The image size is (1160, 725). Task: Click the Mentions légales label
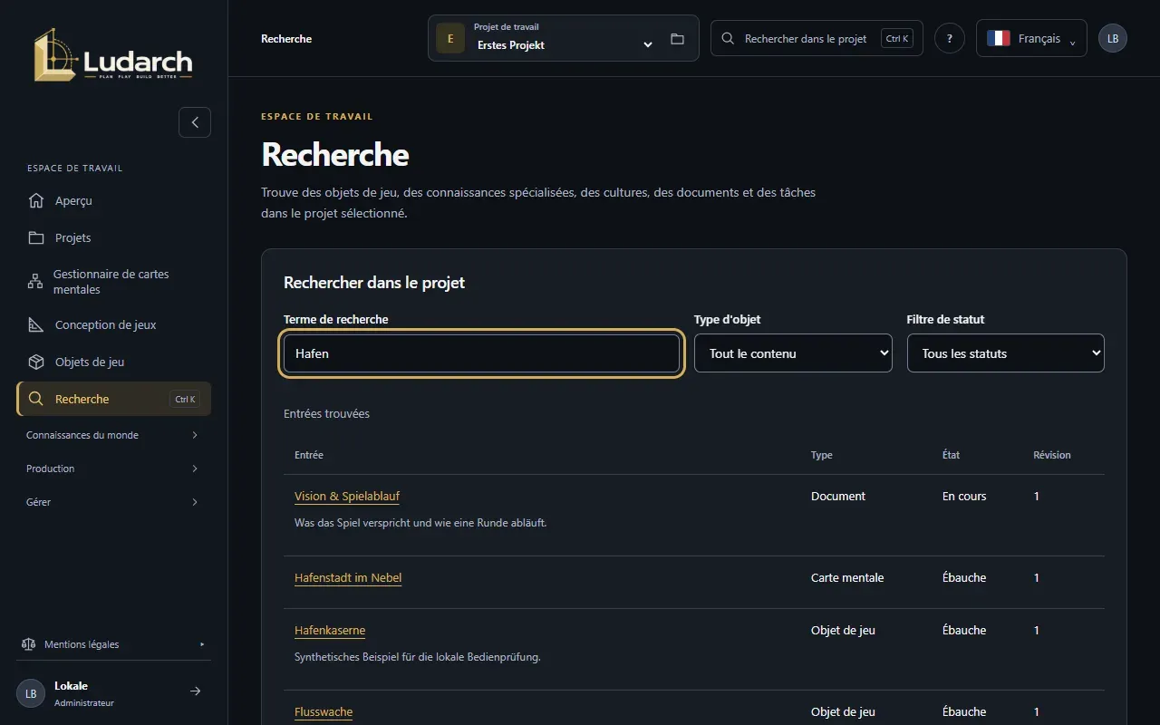[82, 644]
